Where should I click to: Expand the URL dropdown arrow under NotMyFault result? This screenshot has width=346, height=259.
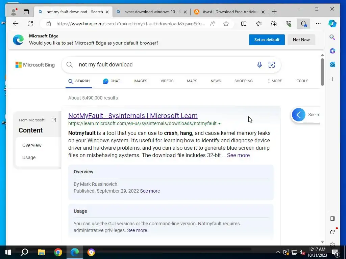[x=219, y=124]
